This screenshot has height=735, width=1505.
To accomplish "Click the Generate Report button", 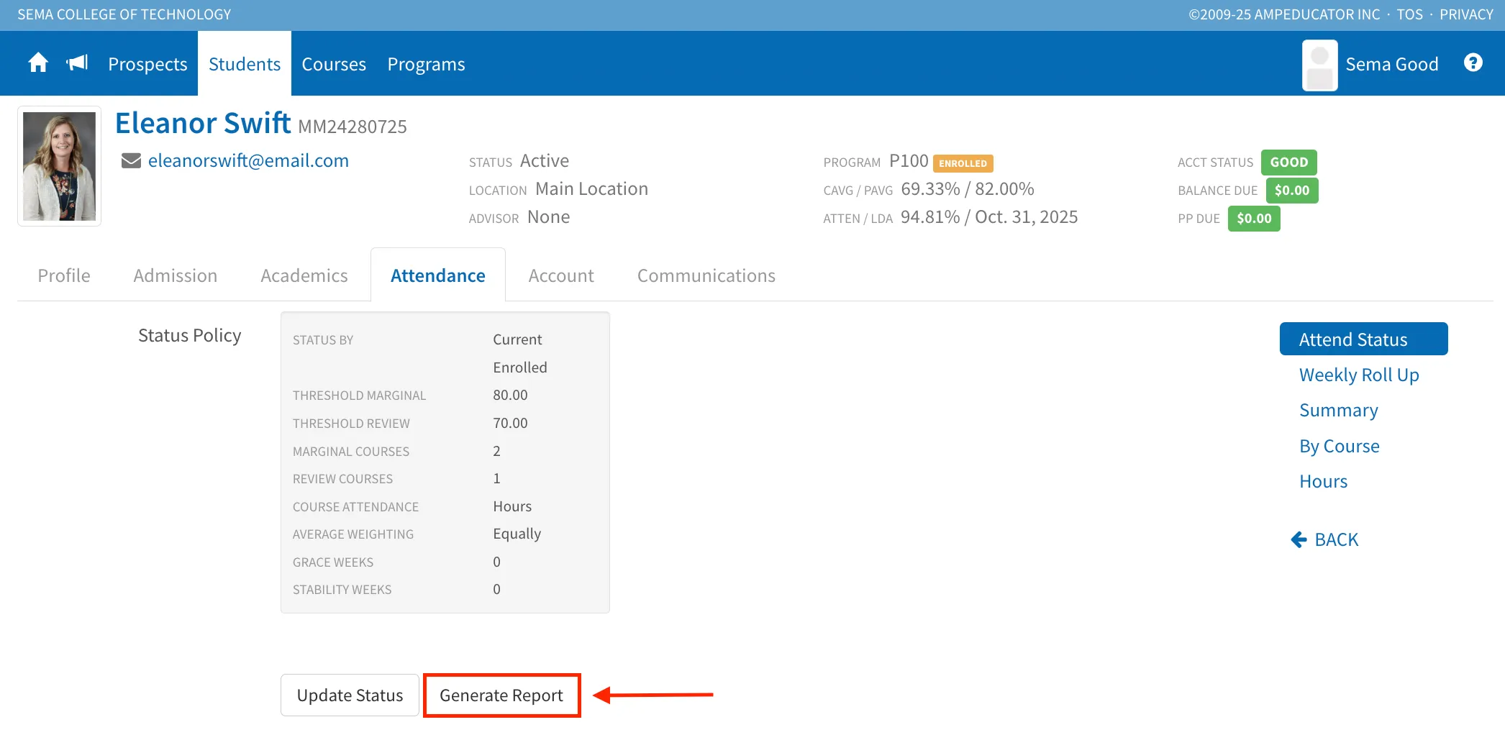I will [501, 695].
